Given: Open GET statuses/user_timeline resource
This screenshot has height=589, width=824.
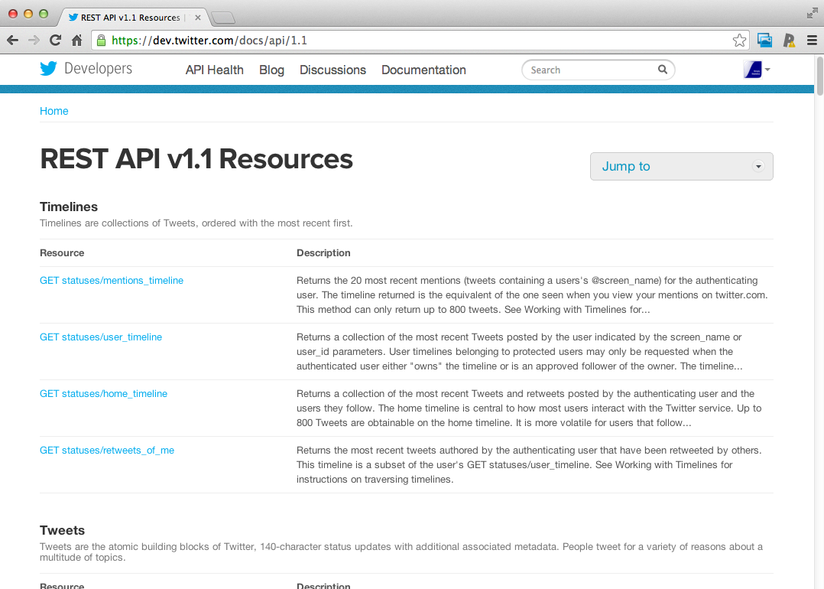Looking at the screenshot, I should point(101,337).
